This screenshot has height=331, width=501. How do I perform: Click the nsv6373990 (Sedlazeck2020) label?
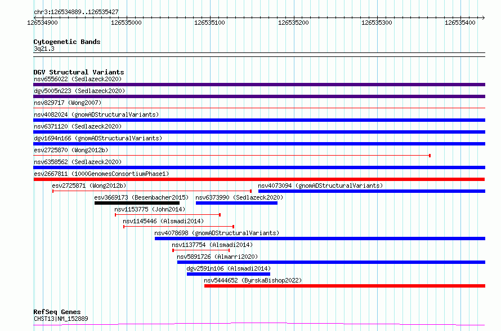point(239,197)
